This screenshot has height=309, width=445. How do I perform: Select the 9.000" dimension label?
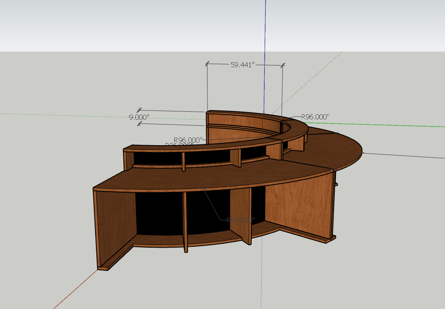click(139, 117)
